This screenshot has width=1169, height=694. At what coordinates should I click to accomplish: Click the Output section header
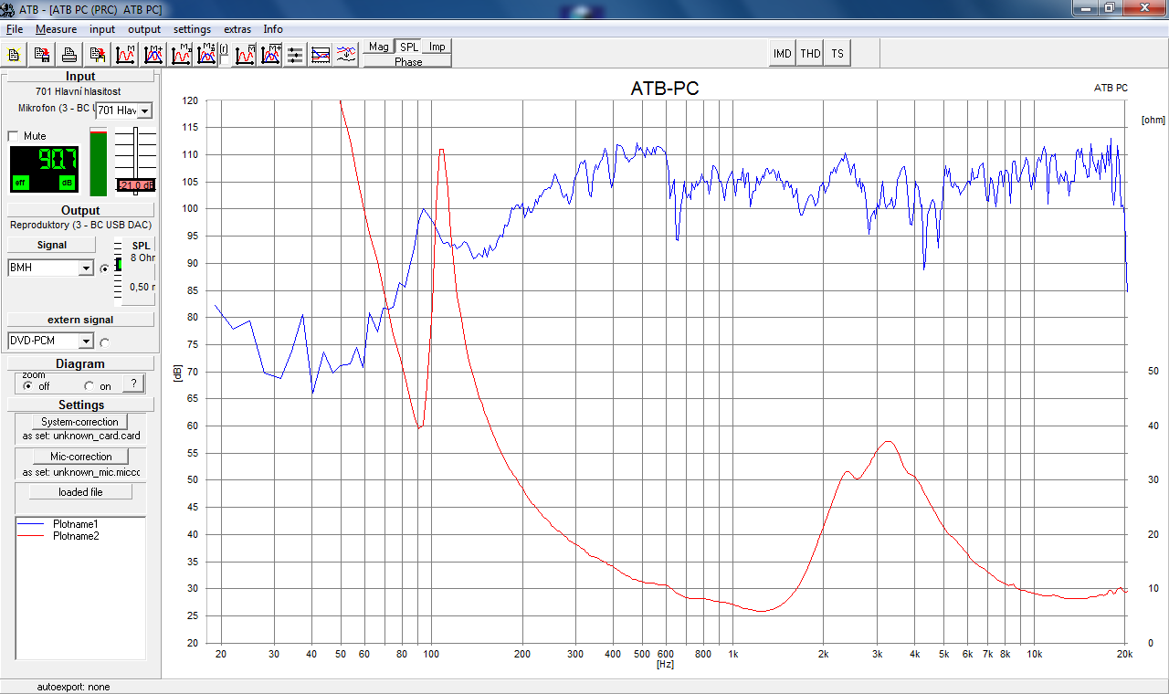pos(80,211)
